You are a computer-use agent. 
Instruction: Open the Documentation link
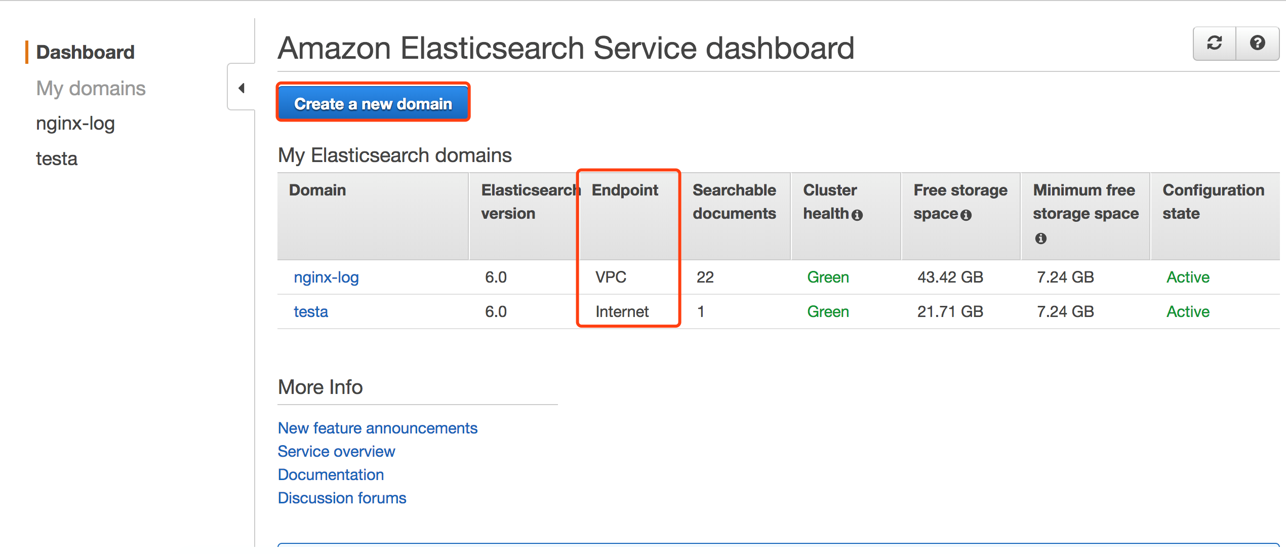point(331,474)
